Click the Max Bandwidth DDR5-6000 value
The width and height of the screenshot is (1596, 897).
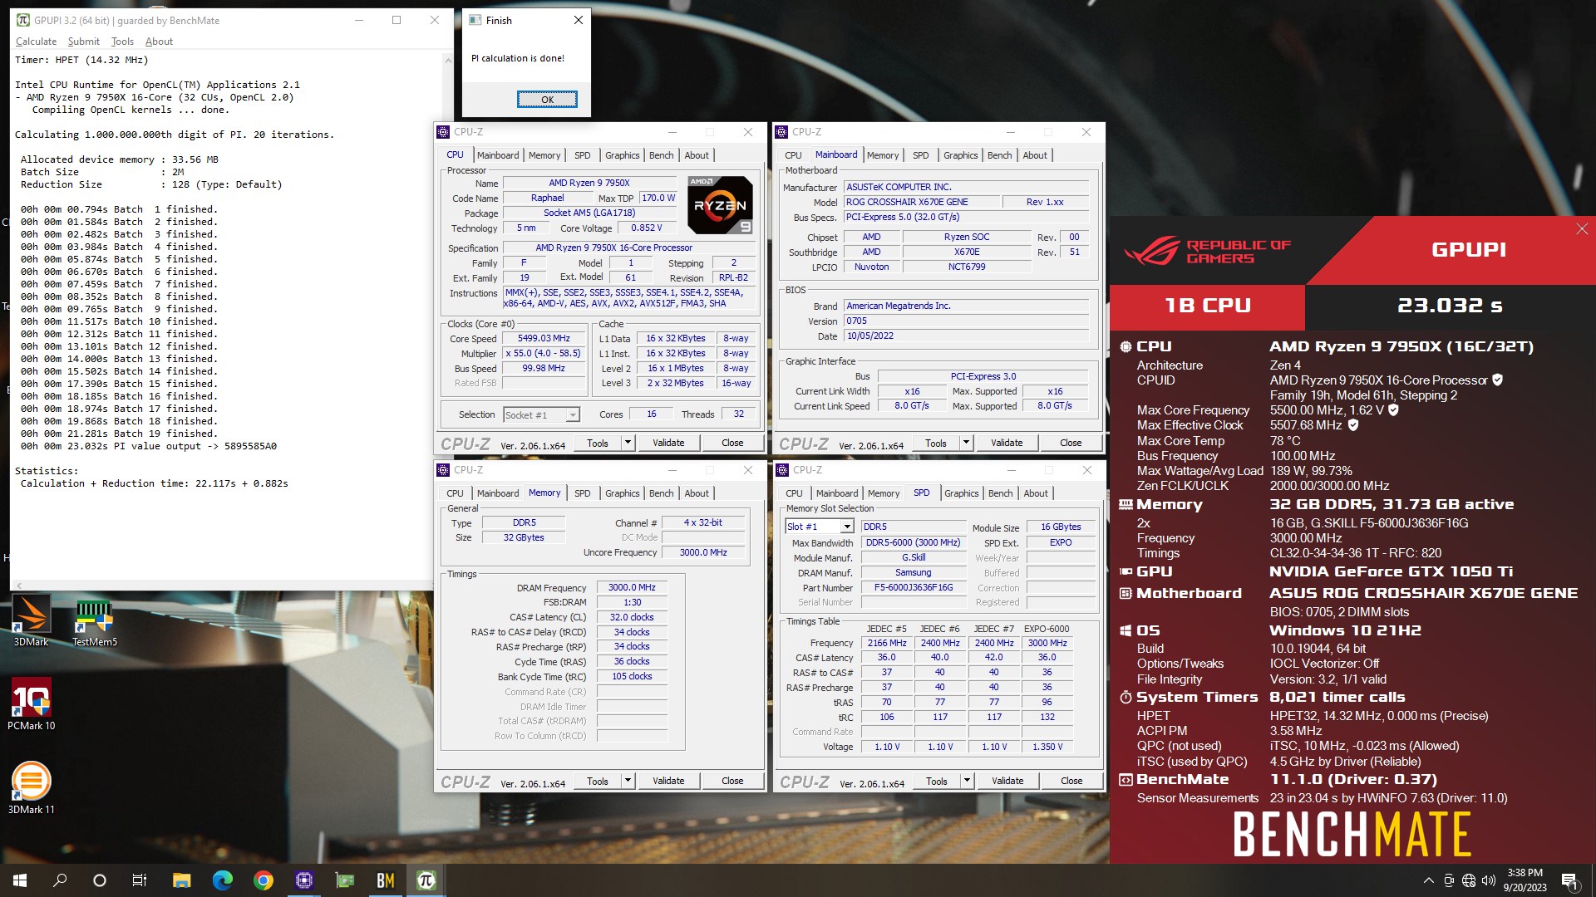click(x=914, y=542)
